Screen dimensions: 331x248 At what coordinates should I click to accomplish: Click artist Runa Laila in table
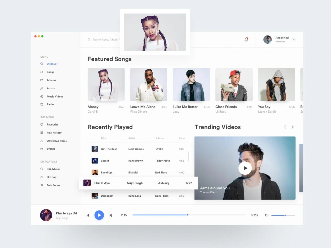click(134, 196)
